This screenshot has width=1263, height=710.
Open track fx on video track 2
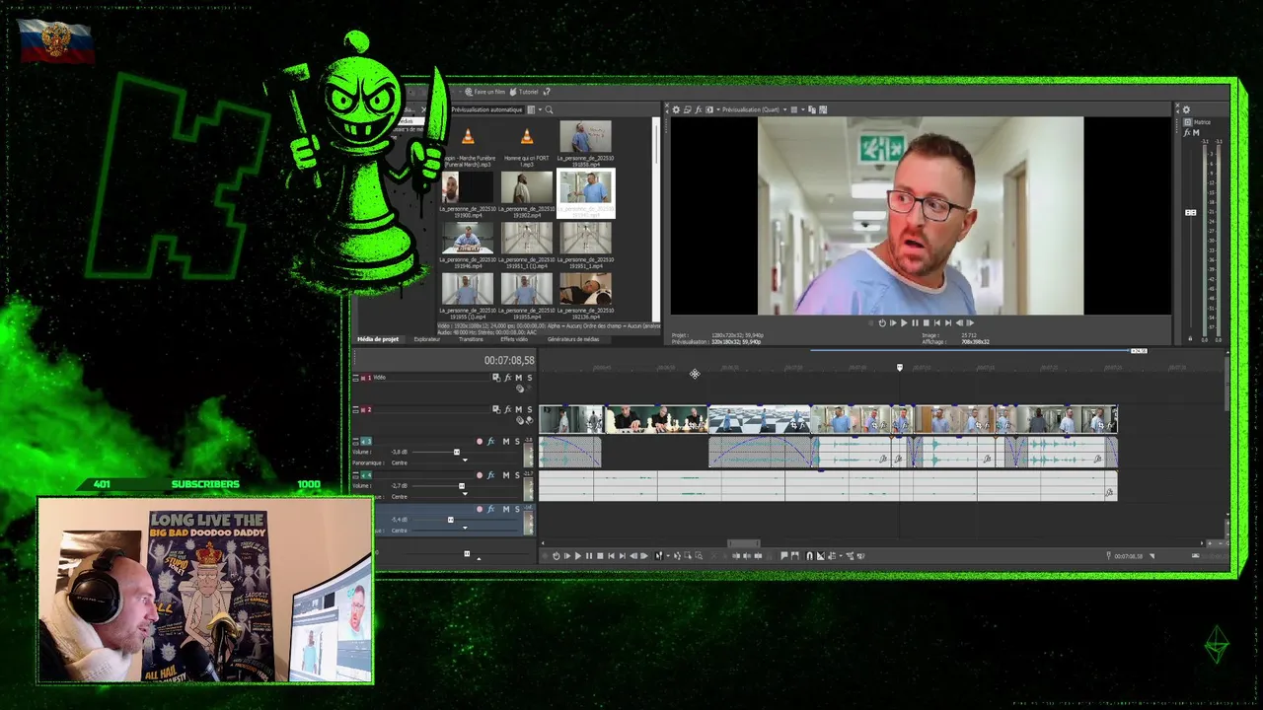(508, 409)
